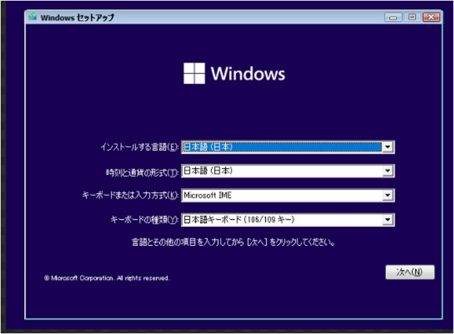Minimize the Windows Setup window
Image resolution: width=454 pixels, height=334 pixels.
tap(393, 17)
